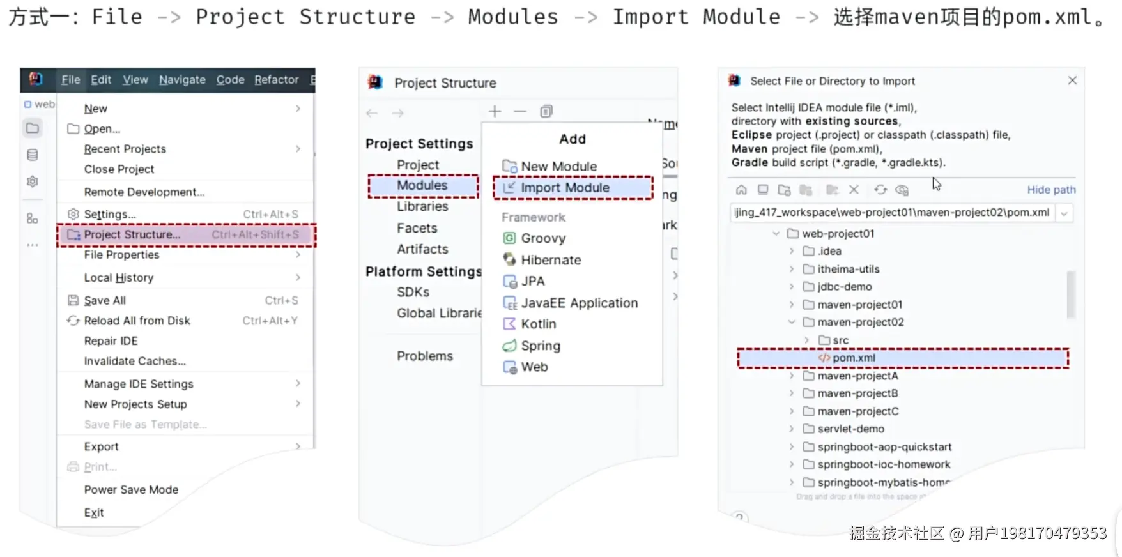Choose Import Module in Add popup

(573, 188)
